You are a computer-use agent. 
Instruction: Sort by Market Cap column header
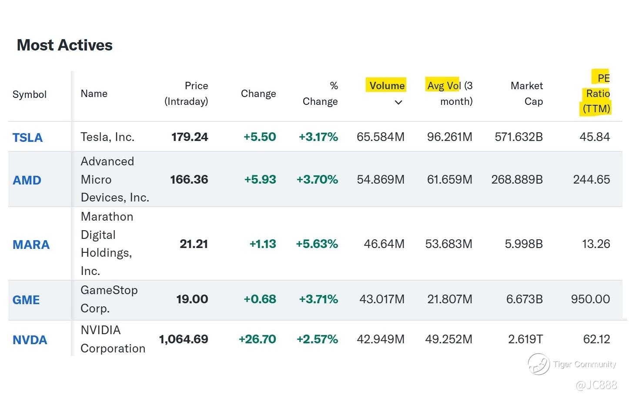point(527,94)
